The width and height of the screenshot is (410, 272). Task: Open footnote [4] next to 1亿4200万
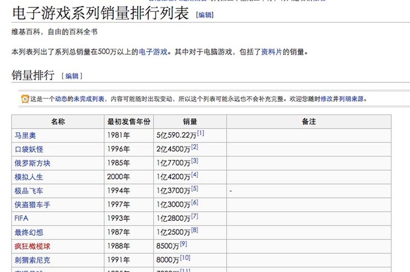click(195, 174)
